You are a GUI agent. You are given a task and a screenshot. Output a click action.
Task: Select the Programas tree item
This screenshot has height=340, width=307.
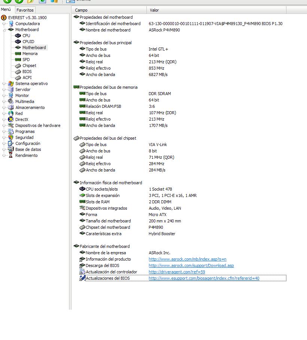(25, 131)
